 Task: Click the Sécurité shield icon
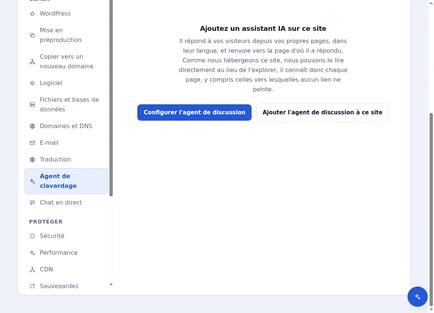click(x=32, y=236)
